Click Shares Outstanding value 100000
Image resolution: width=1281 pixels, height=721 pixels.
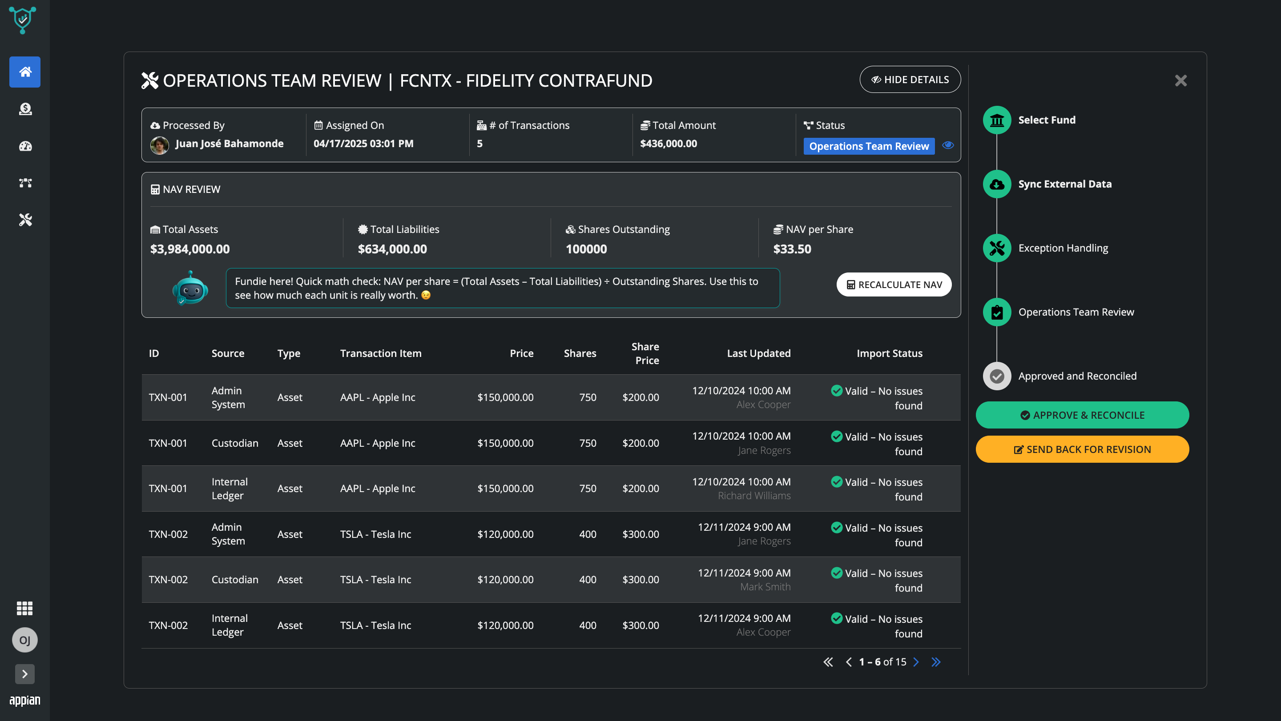pyautogui.click(x=586, y=249)
